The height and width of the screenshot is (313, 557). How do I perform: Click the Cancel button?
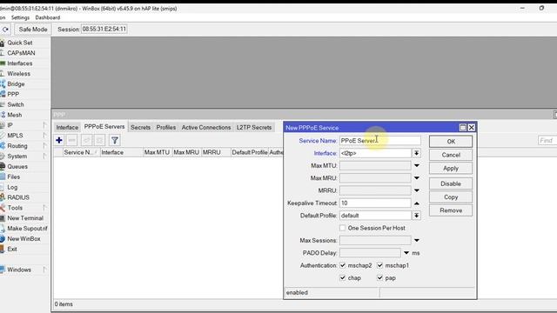451,155
